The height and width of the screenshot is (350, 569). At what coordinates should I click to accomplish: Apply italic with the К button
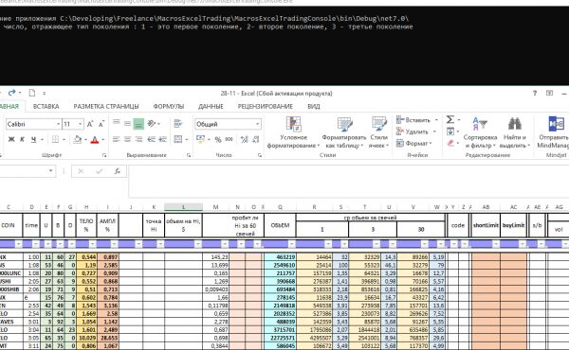click(x=22, y=139)
